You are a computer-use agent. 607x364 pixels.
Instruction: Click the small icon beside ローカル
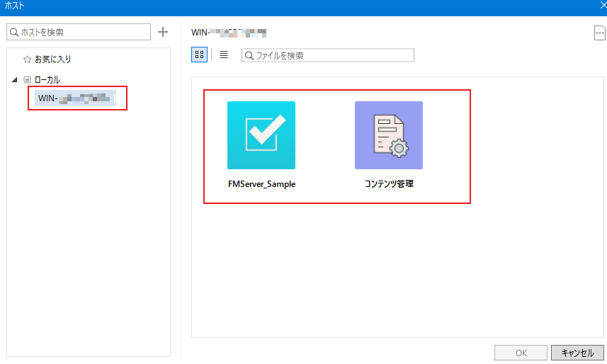[x=27, y=80]
